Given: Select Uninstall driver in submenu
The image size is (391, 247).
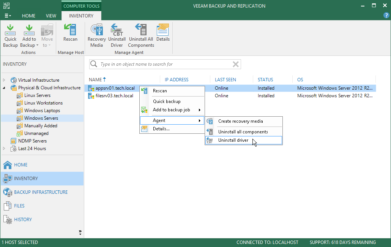Looking at the screenshot, I should click(244, 140).
